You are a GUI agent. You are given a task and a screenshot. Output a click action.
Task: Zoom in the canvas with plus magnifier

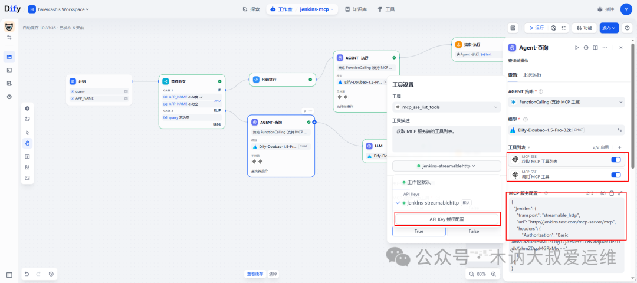point(493,274)
